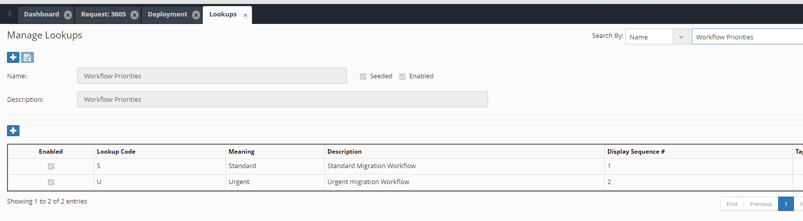Viewport: 803px width, 221px height.
Task: Sort table by Lookup Code column
Action: (x=116, y=152)
